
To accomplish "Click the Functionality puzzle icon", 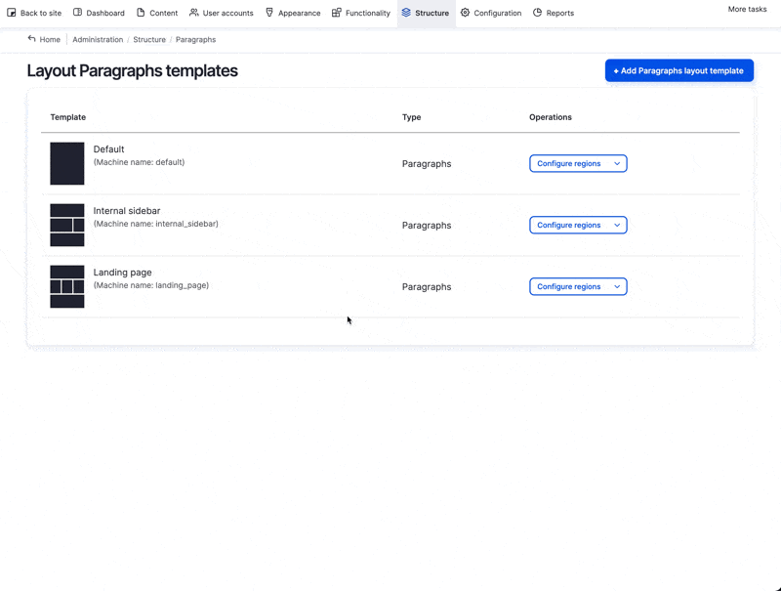I will [337, 13].
